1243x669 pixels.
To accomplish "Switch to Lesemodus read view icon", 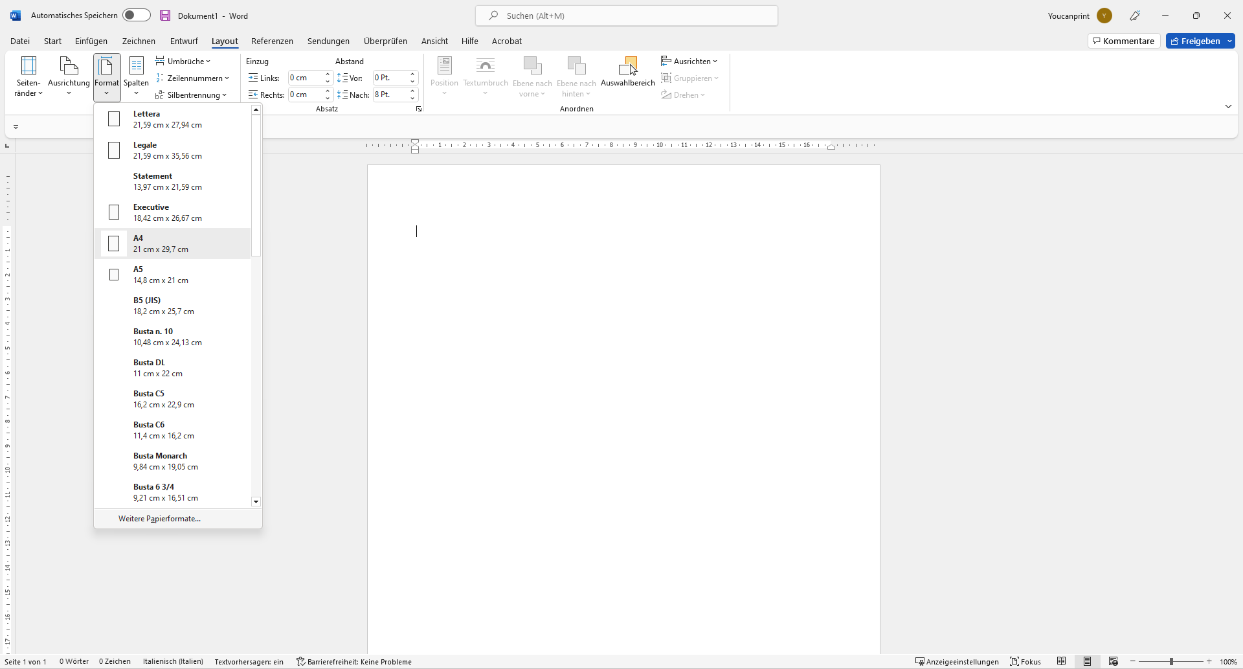I will click(x=1062, y=661).
